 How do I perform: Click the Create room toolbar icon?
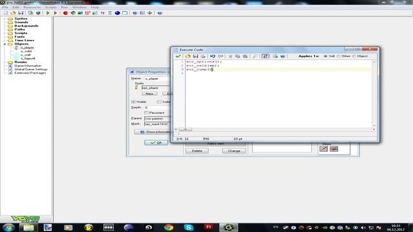(125, 13)
